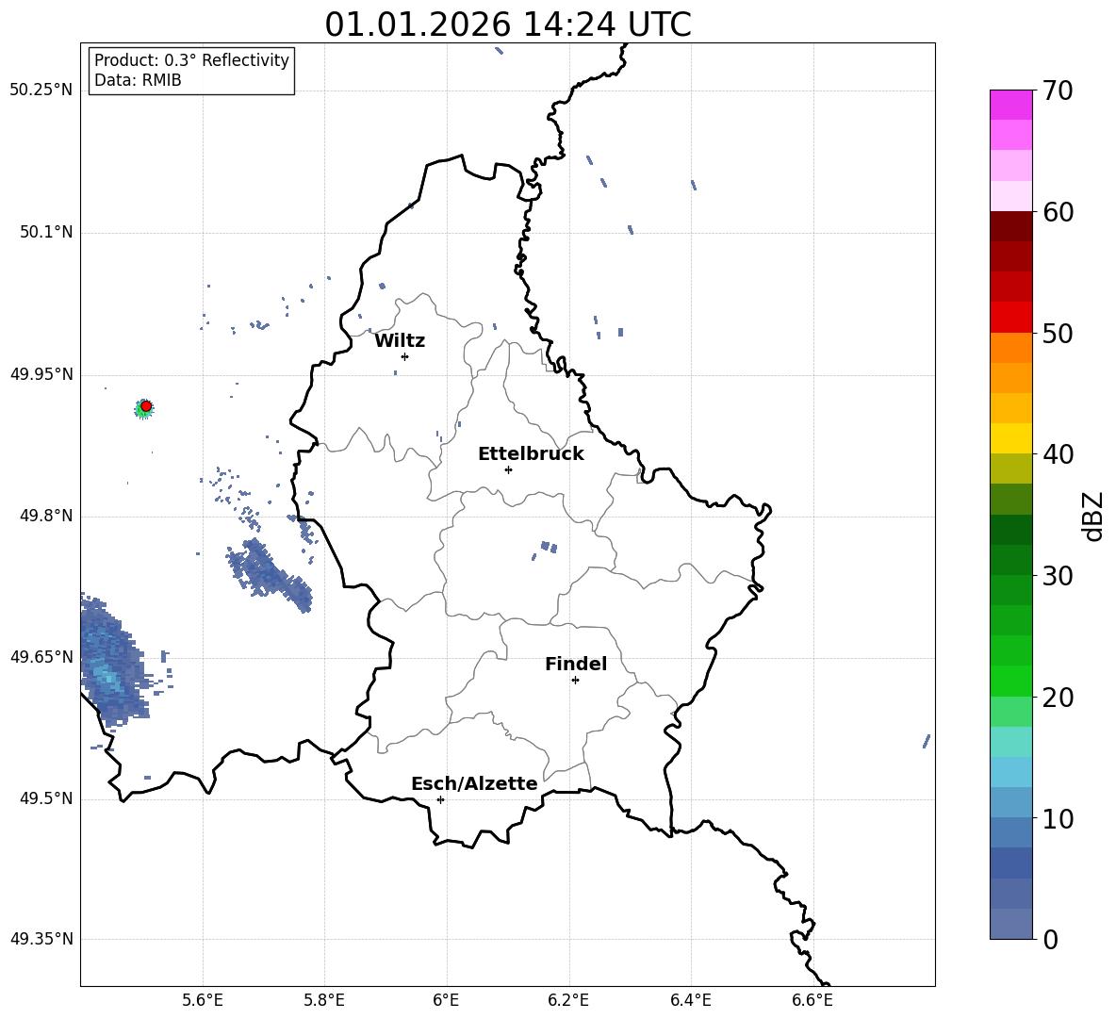
Task: Click the Data: RMIB text
Action: coord(138,80)
